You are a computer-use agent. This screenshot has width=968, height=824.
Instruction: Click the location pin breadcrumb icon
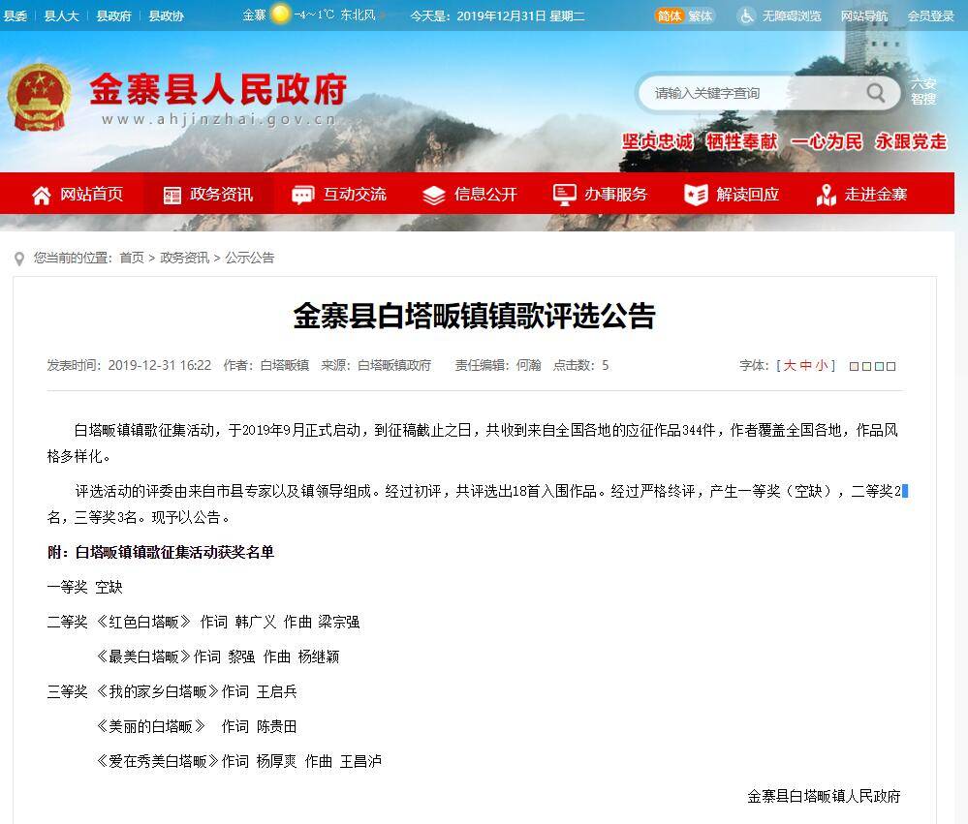[19, 259]
